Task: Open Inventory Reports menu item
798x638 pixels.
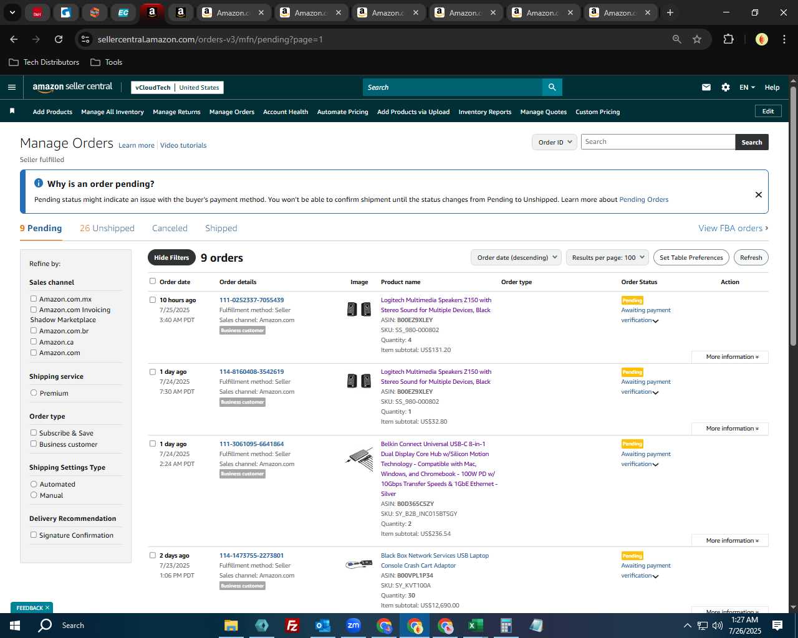Action: tap(485, 112)
